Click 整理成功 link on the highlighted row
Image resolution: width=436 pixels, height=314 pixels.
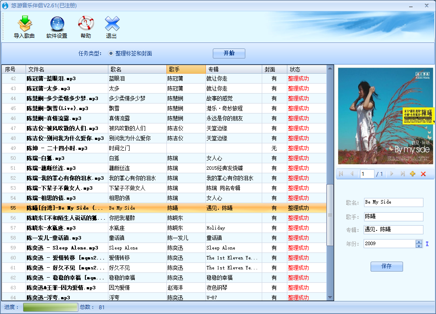point(297,207)
